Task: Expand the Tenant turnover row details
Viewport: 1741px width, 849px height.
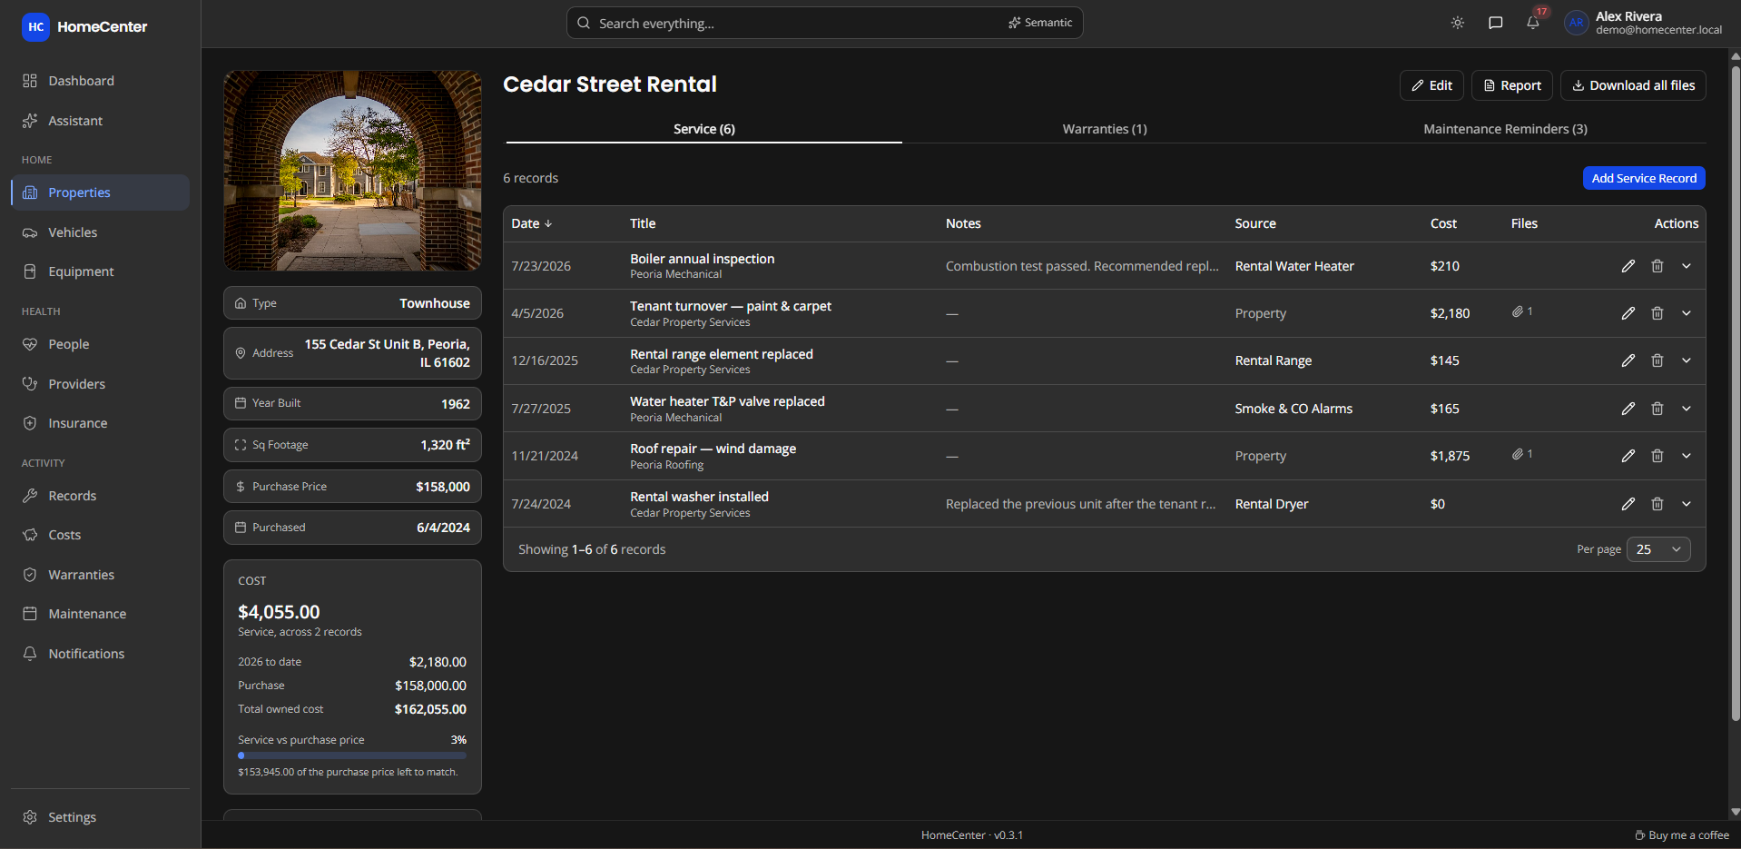Action: pyautogui.click(x=1687, y=313)
